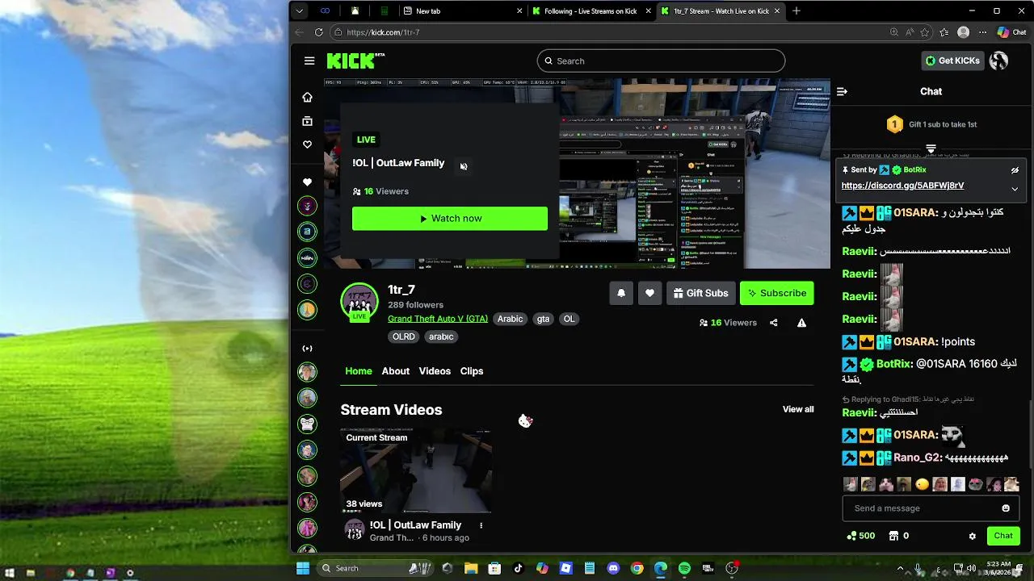Toggle stream notifications bell
Screen dimensions: 1034x581
[x=621, y=293]
